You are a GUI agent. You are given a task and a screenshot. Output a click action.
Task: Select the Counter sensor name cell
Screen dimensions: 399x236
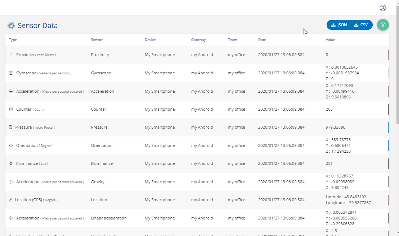(98, 109)
